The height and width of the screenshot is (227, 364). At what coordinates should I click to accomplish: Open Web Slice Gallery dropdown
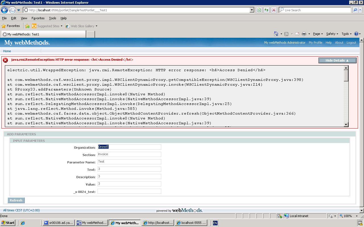pyautogui.click(x=82, y=26)
